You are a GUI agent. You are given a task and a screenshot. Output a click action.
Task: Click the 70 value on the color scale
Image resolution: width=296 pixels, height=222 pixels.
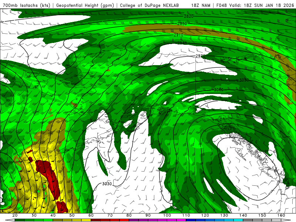coord(110,215)
